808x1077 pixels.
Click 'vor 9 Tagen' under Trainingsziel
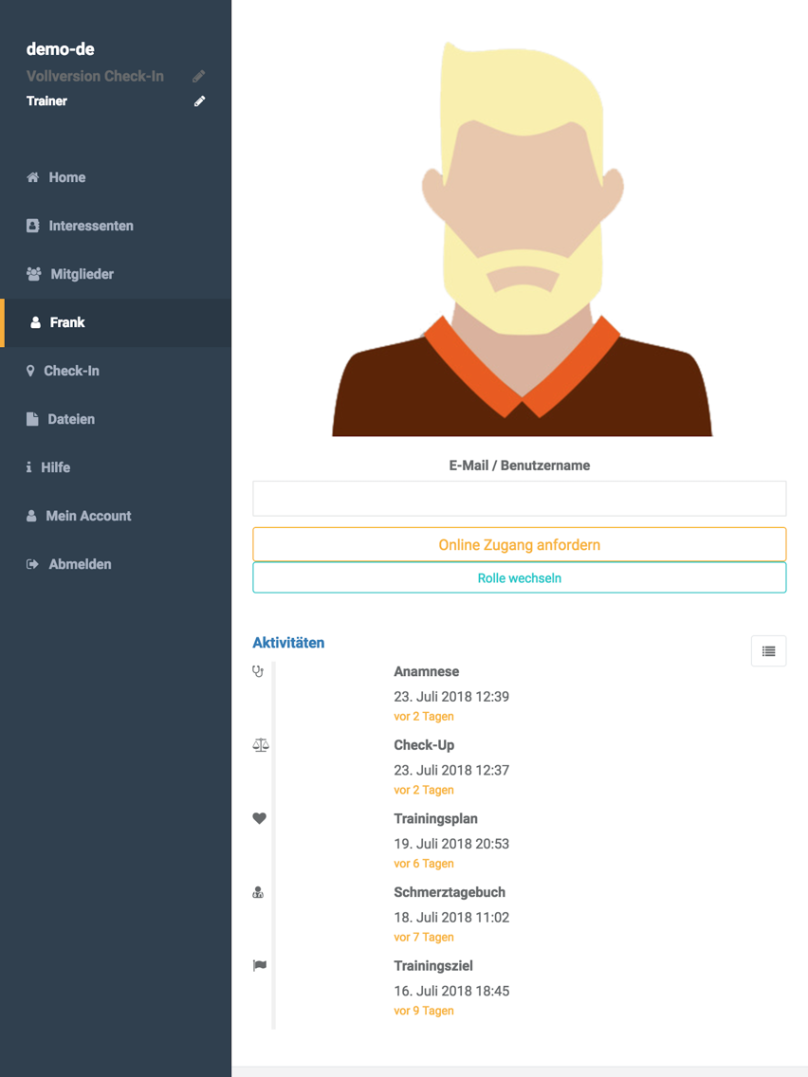coord(424,1011)
